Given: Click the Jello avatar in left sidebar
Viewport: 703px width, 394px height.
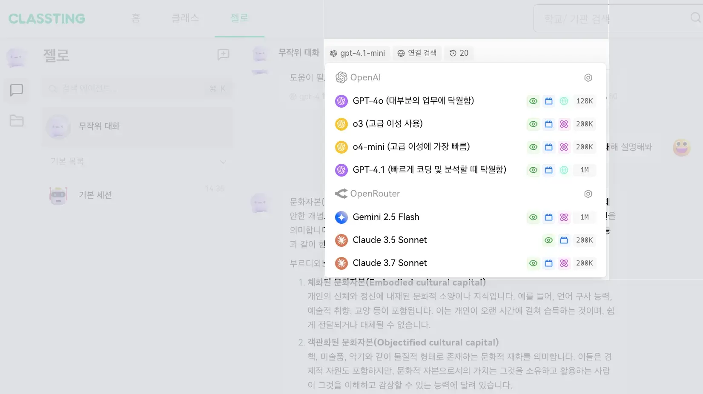Looking at the screenshot, I should (x=16, y=57).
